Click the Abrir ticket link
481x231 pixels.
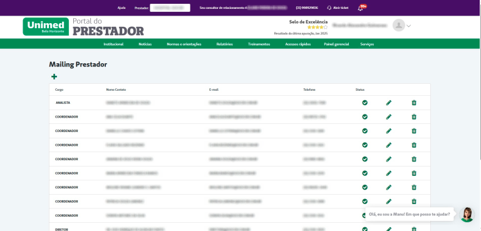[x=338, y=8]
